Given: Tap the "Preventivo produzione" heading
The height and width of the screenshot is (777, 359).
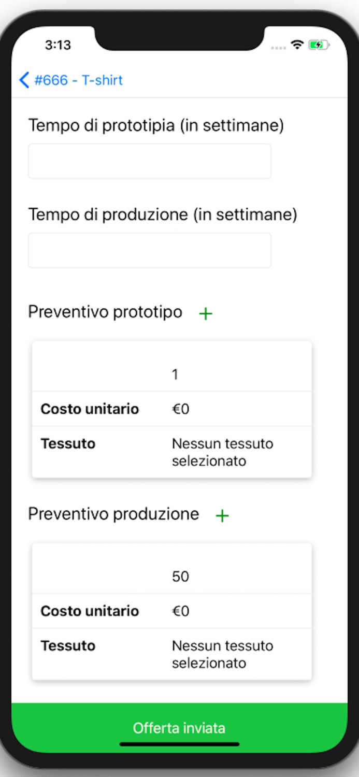Looking at the screenshot, I should [113, 514].
